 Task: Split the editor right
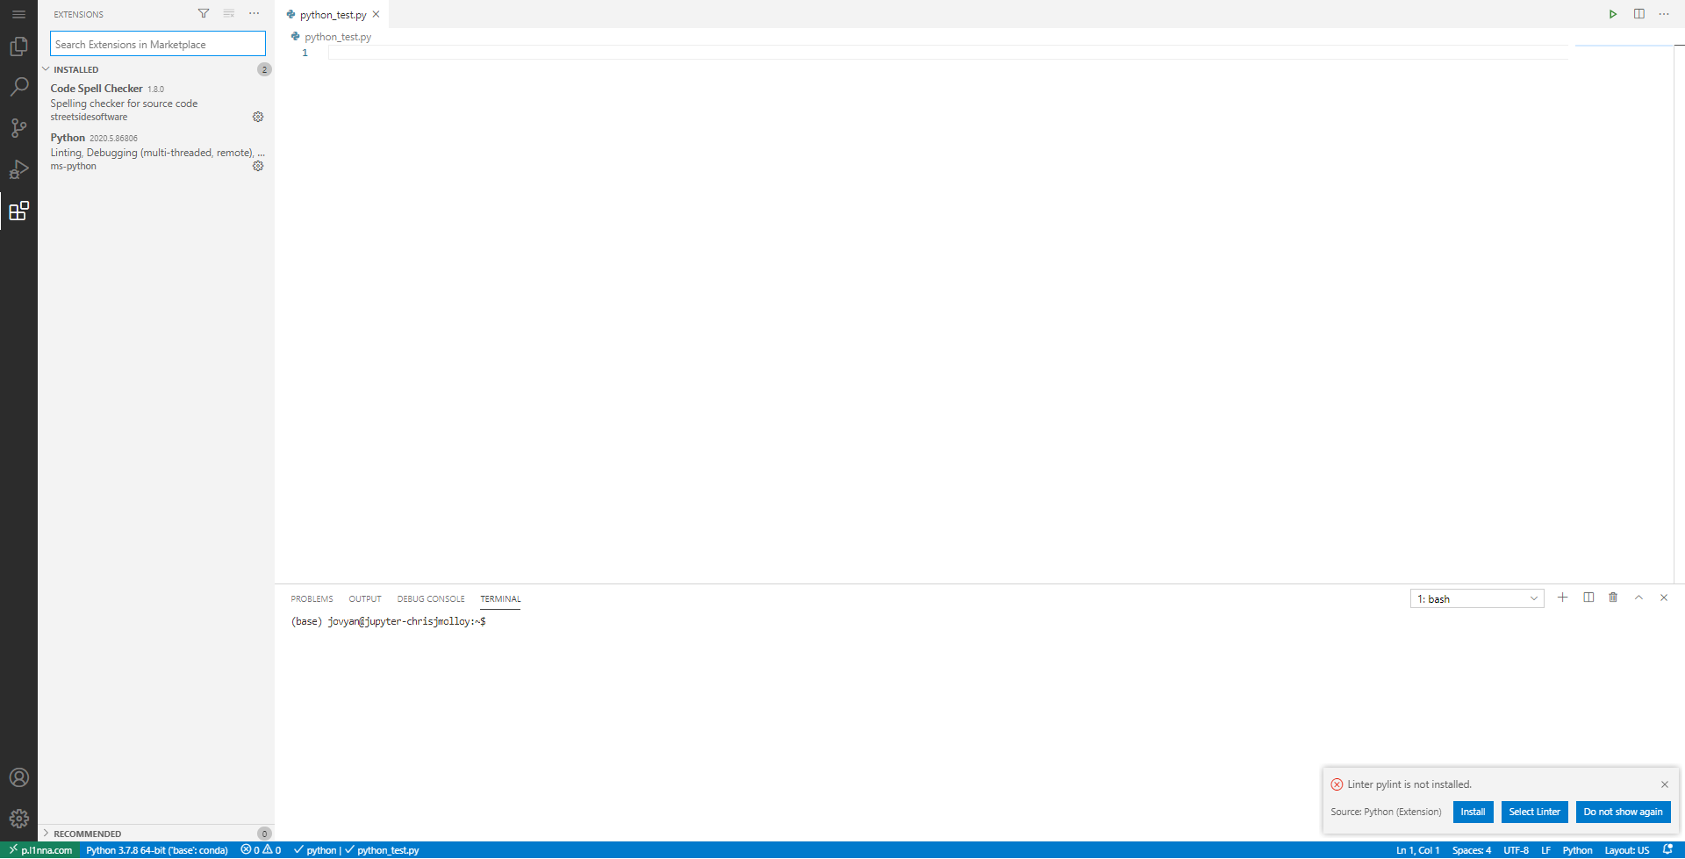tap(1638, 14)
